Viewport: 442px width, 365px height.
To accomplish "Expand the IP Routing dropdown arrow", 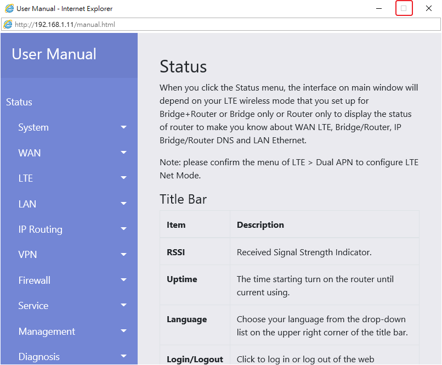I will [x=123, y=229].
